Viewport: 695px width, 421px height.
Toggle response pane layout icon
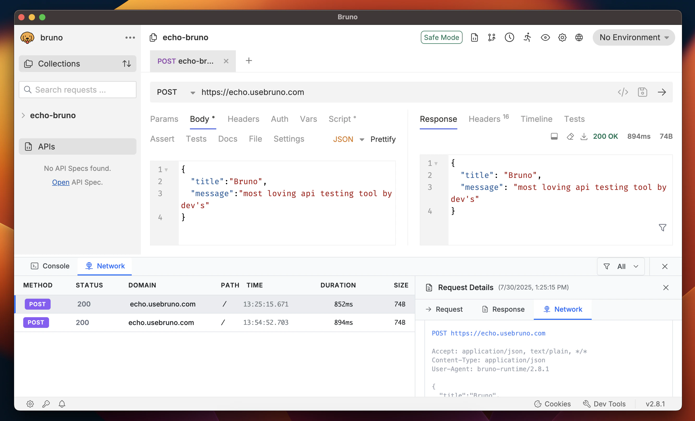pos(554,136)
